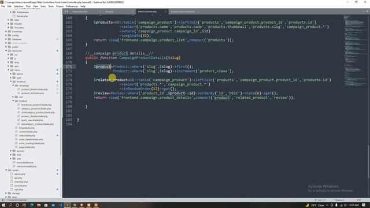Open notification center icon
Viewport: 370px width, 208px height.
pyautogui.click(x=364, y=205)
